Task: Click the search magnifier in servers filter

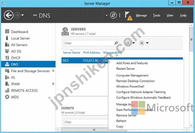Action: [x=116, y=43]
